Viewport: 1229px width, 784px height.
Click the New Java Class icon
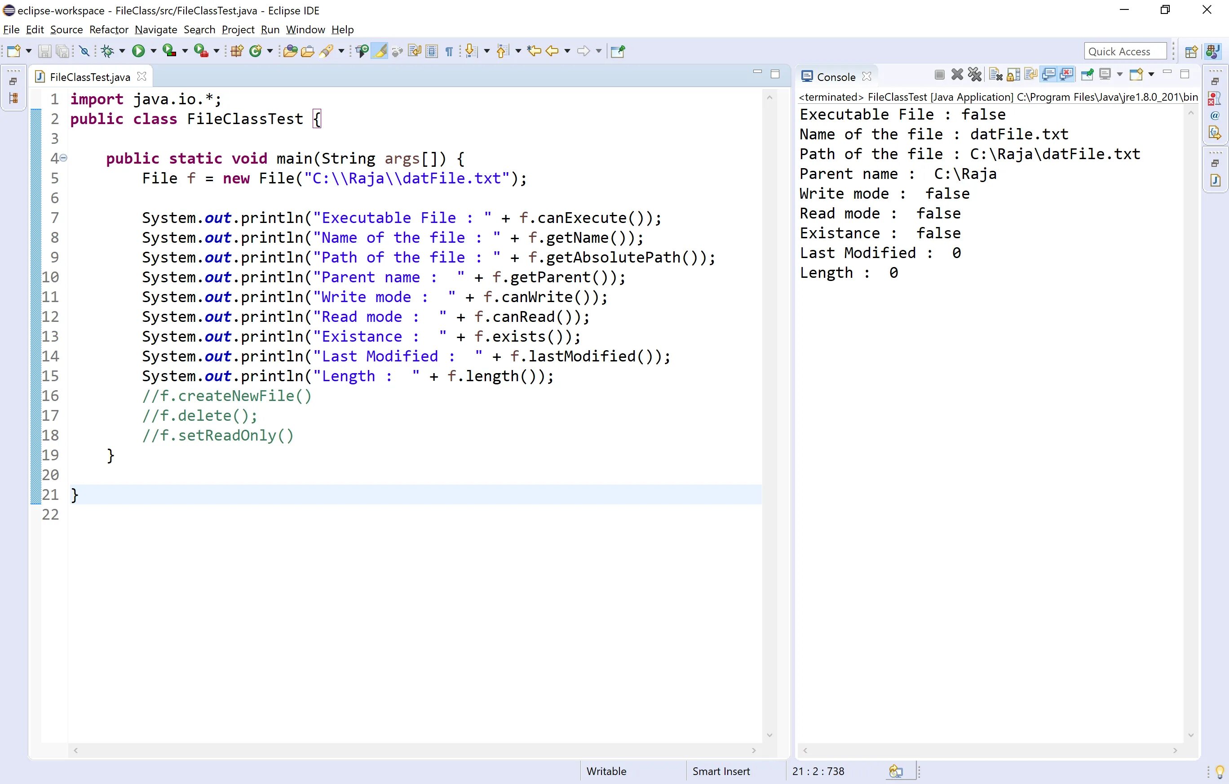click(255, 51)
